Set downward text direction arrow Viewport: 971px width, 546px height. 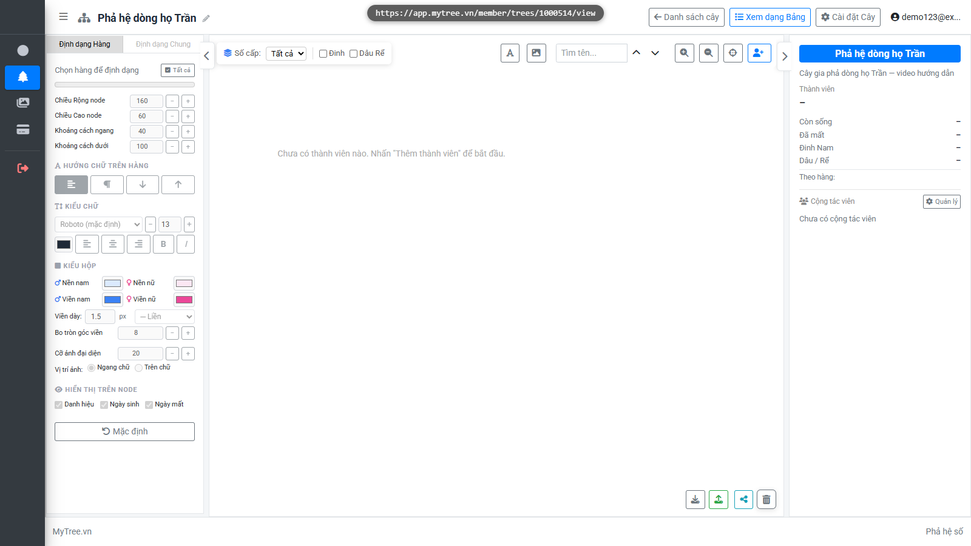pos(143,184)
